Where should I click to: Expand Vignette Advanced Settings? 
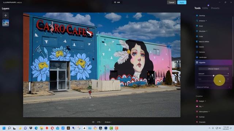tap(214, 87)
